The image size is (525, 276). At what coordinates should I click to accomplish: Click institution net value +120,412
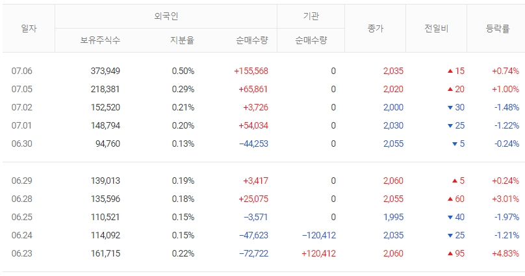coord(318,253)
